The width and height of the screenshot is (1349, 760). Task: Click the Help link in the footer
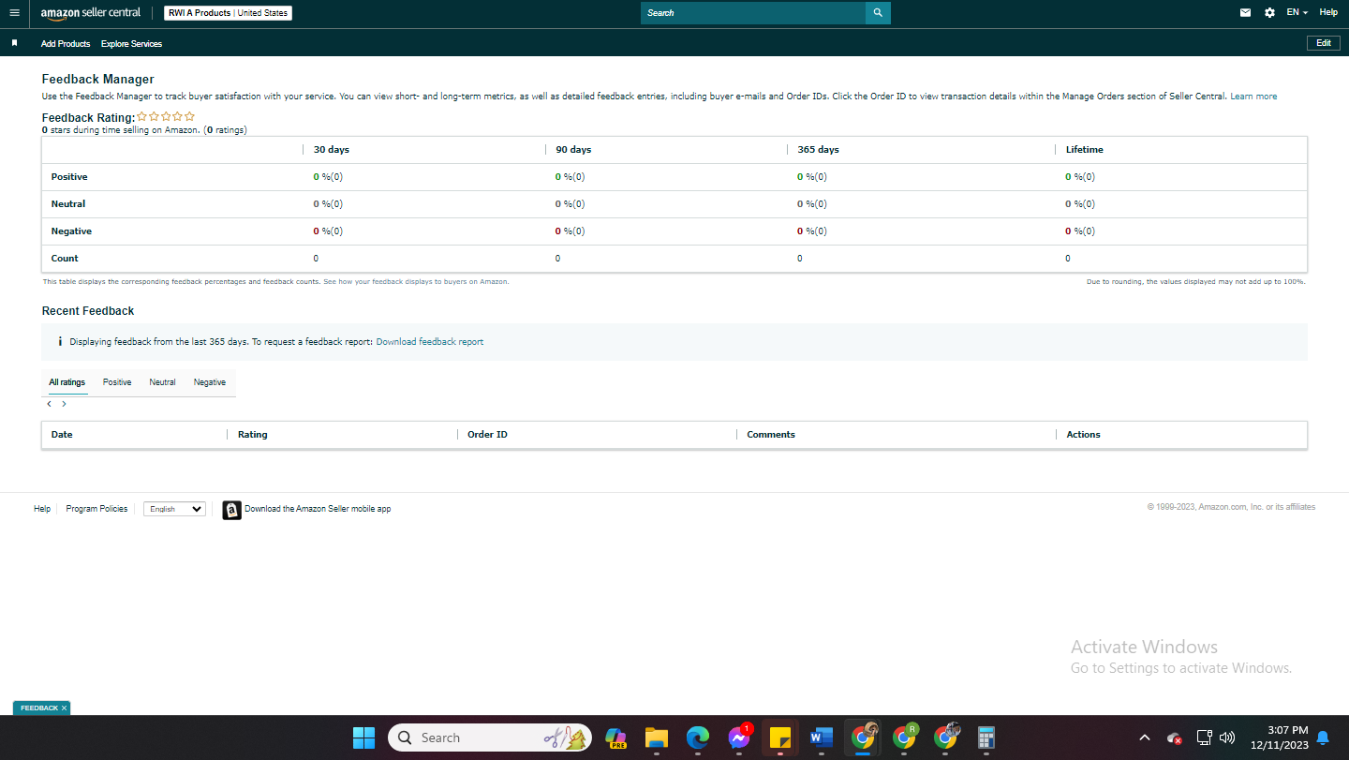42,509
